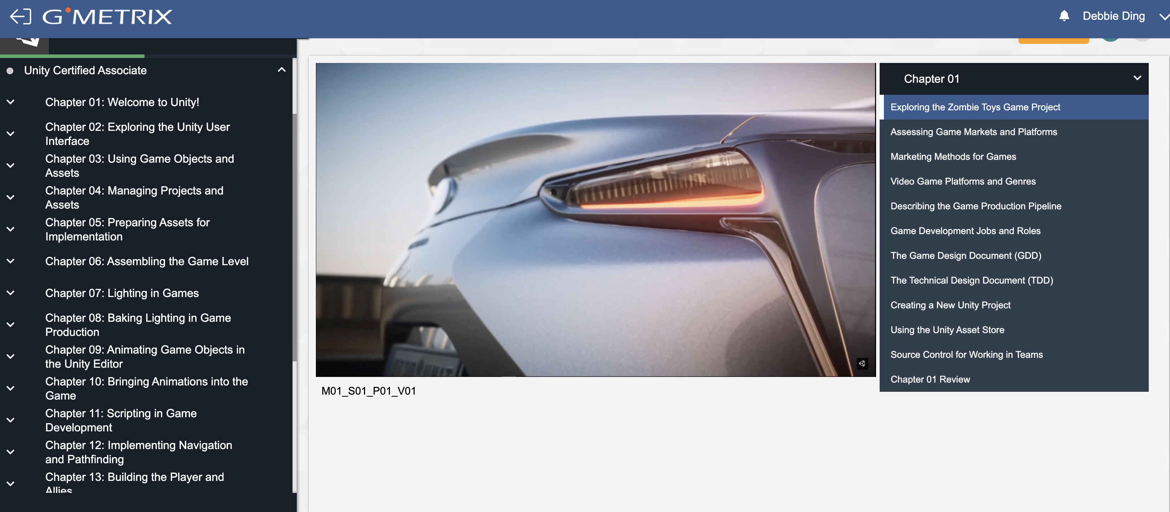Click the status dot beside Unity Certified Associate

point(10,71)
